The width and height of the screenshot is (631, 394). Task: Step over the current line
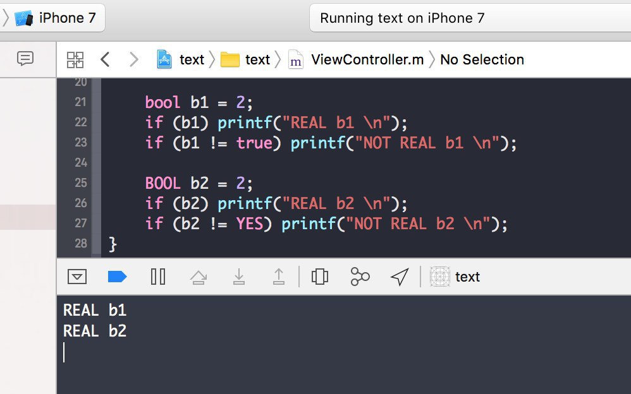(x=199, y=277)
